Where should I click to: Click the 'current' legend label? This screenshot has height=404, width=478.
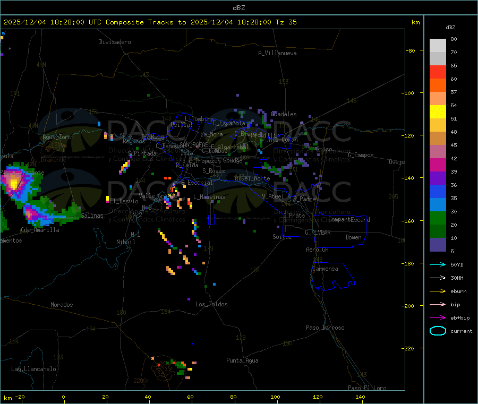(462, 331)
